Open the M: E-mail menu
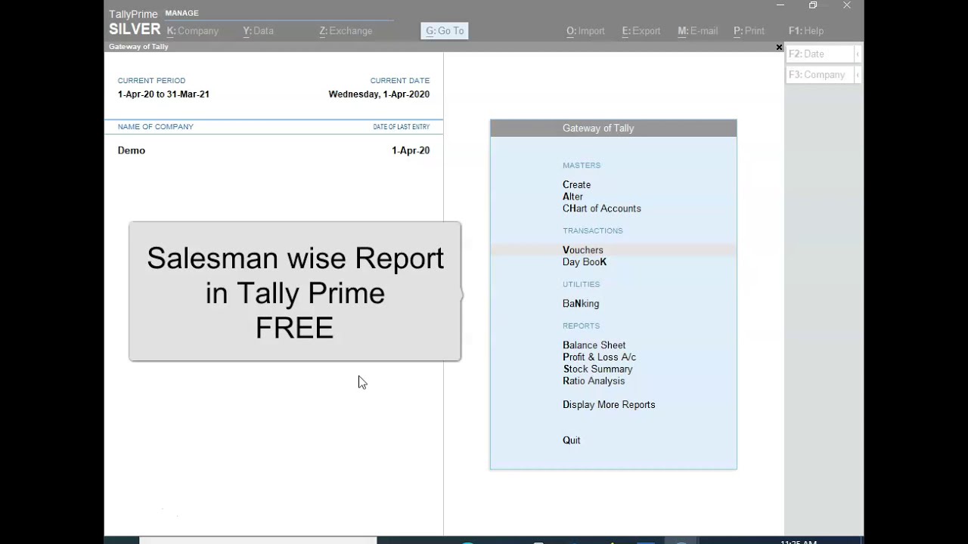This screenshot has height=544, width=968. (x=697, y=31)
